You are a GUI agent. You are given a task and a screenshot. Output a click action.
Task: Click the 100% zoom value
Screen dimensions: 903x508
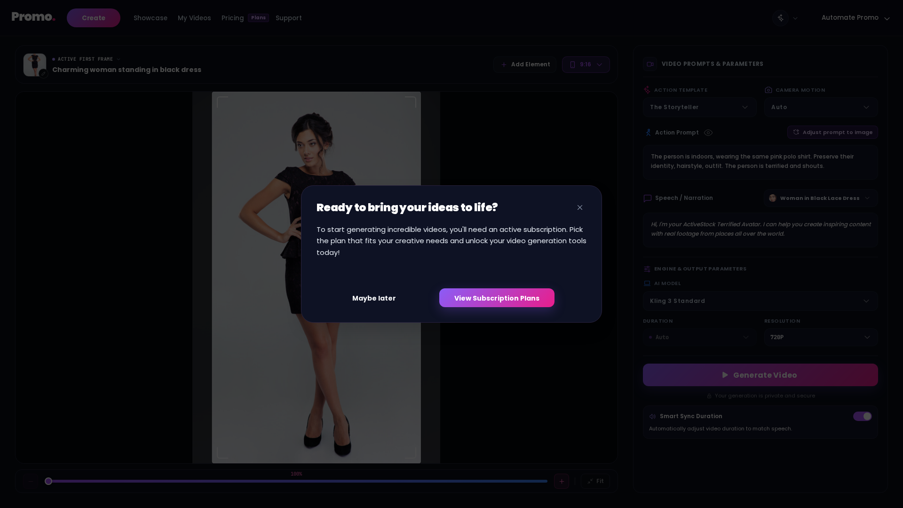tap(296, 474)
